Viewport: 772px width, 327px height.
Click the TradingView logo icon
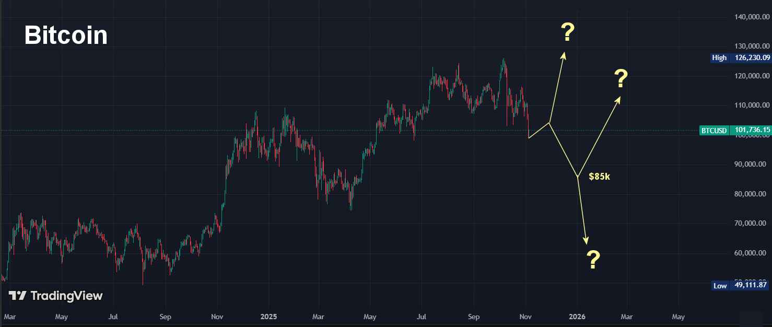click(x=17, y=296)
